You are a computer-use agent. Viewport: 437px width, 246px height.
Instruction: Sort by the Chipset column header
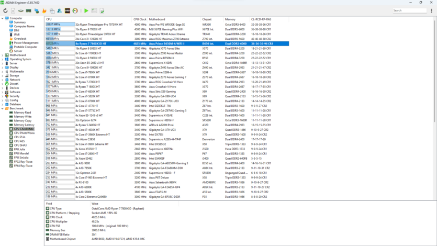point(212,19)
